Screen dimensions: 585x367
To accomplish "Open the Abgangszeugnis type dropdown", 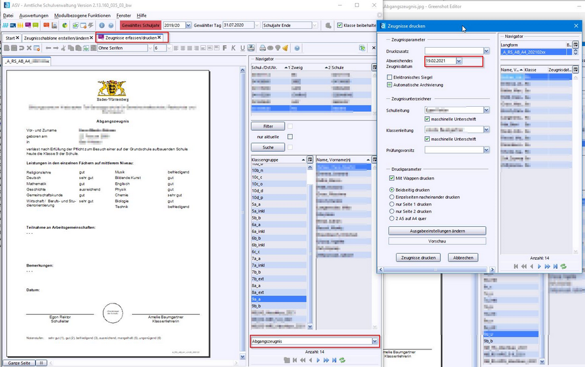I will pos(375,341).
